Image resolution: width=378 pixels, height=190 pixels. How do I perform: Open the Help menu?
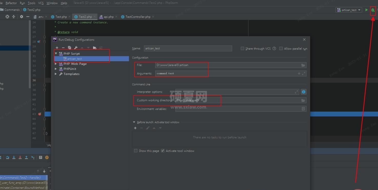pyautogui.click(x=64, y=3)
